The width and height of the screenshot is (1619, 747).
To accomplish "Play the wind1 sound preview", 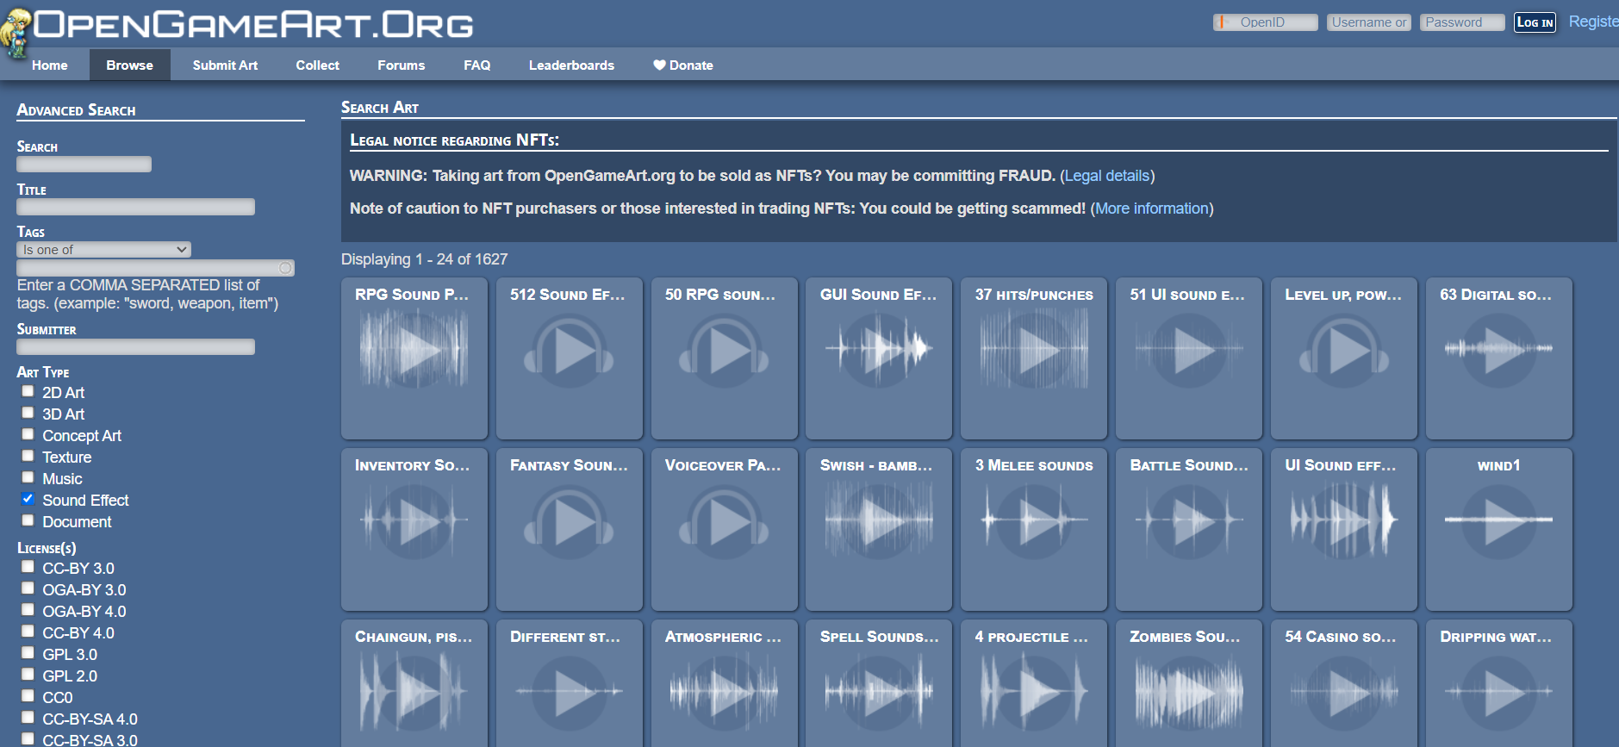I will (x=1498, y=520).
